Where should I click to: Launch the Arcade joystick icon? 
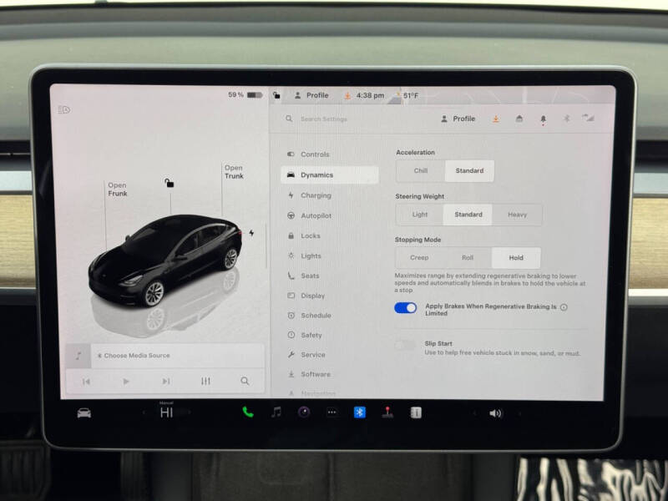[x=389, y=412]
